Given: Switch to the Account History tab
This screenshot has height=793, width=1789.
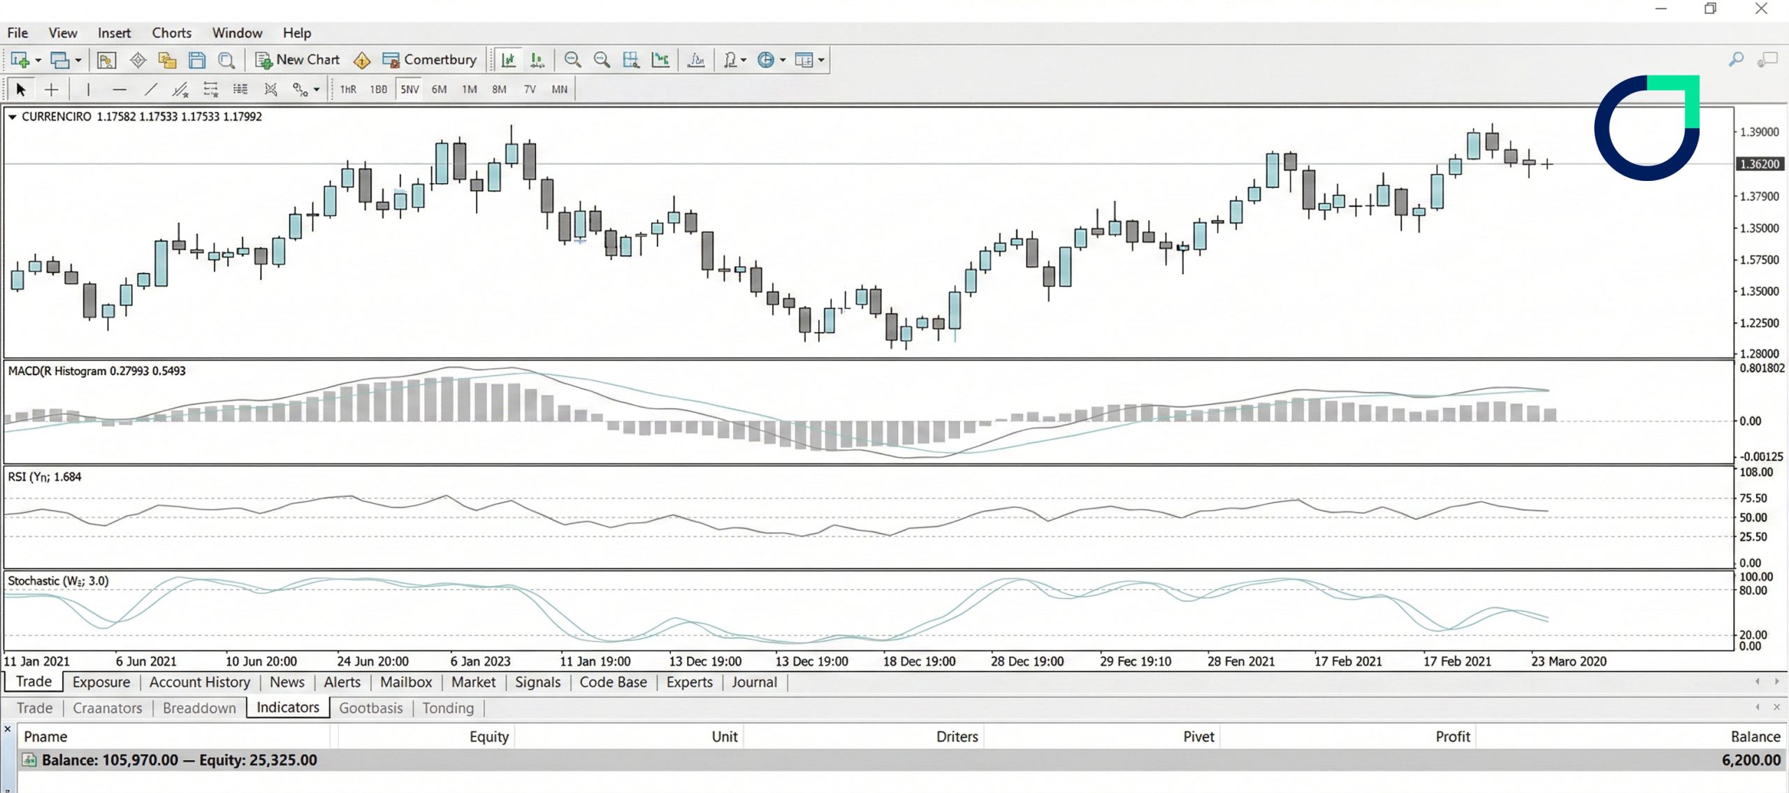Looking at the screenshot, I should pyautogui.click(x=199, y=682).
